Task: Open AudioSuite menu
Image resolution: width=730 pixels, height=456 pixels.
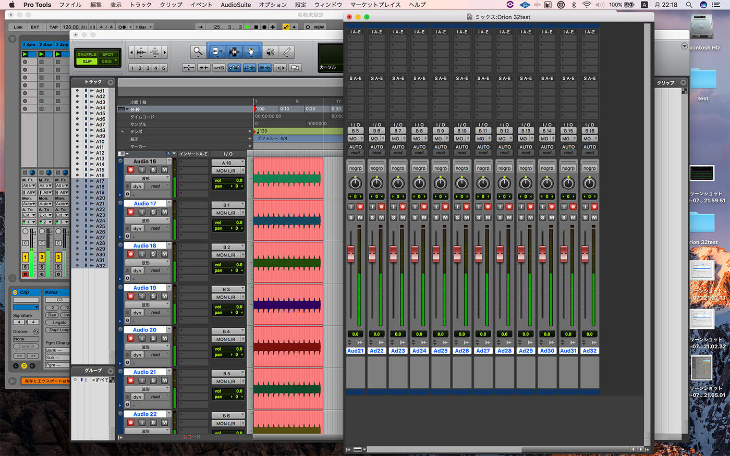Action: [236, 5]
